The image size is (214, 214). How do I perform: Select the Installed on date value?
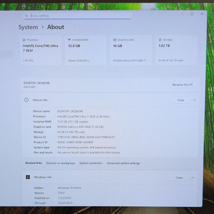(64, 198)
